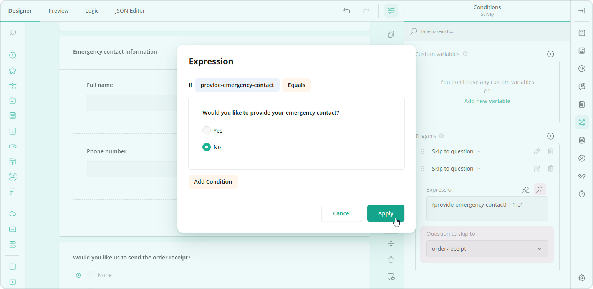Click the Add new variable link
The height and width of the screenshot is (289, 593).
click(487, 101)
